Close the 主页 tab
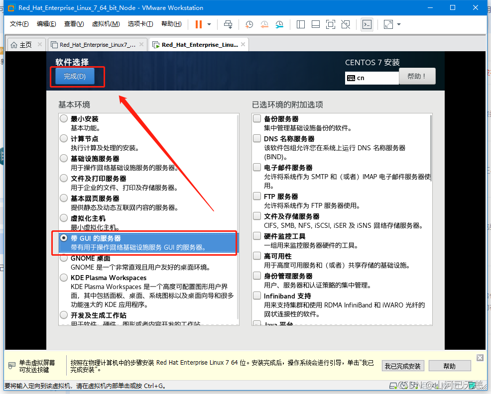Screen dimensions: 491x394 [40, 44]
